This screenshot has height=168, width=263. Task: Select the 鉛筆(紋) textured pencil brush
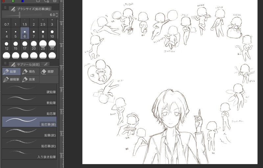(29, 132)
